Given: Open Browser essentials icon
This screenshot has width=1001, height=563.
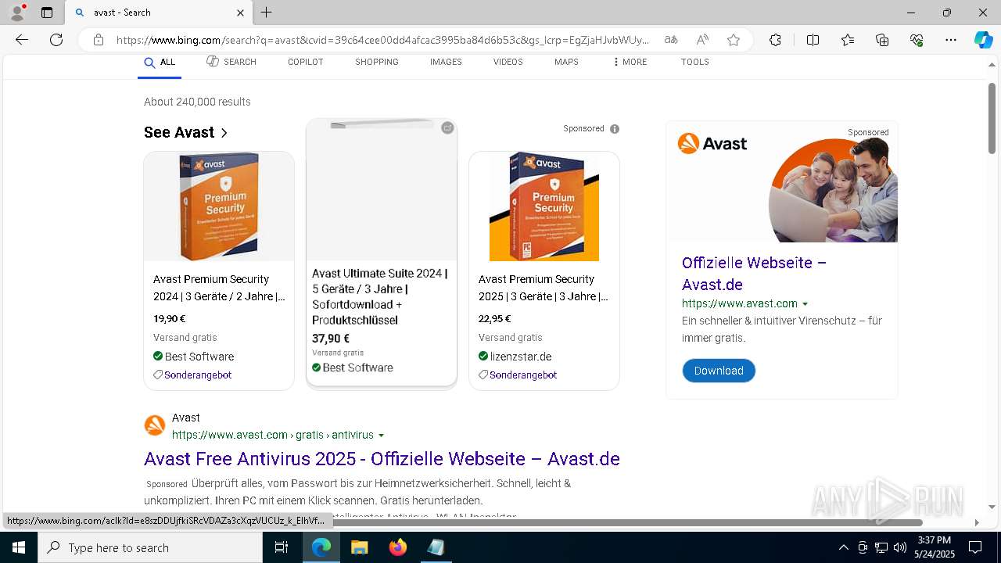Looking at the screenshot, I should click(917, 40).
